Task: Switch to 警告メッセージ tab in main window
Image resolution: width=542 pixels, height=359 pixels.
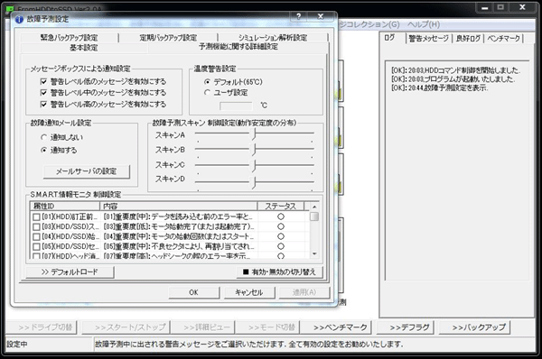Action: tap(428, 38)
